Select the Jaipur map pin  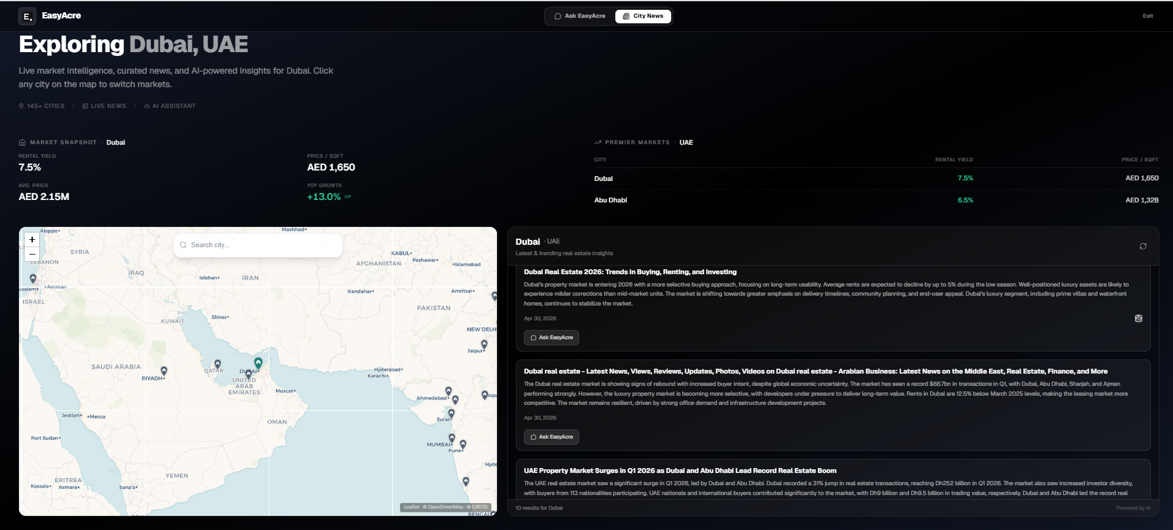[484, 345]
